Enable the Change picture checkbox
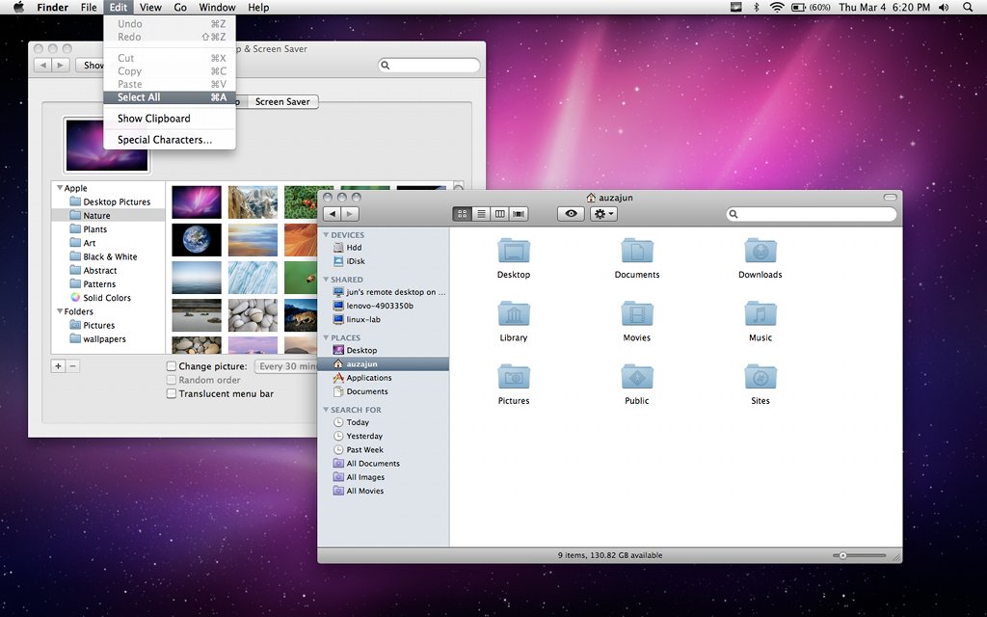 [172, 365]
